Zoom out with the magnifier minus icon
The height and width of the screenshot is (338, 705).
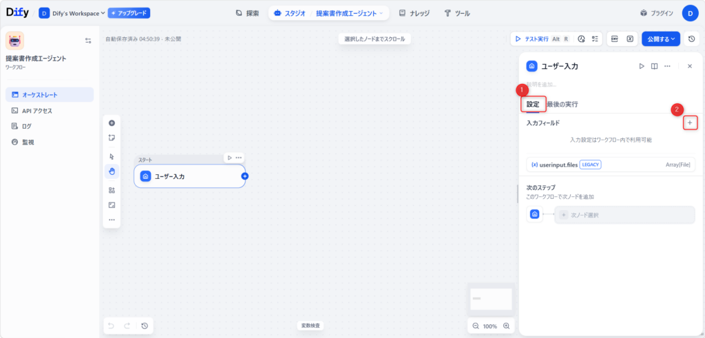tap(475, 326)
